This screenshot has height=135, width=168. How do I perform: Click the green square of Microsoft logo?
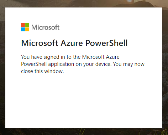click(27, 25)
